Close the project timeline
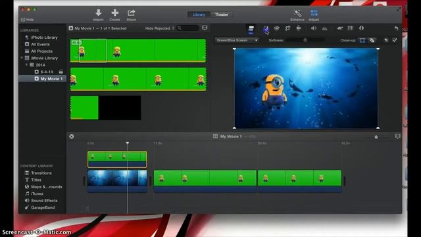This screenshot has height=237, width=421. 72,136
